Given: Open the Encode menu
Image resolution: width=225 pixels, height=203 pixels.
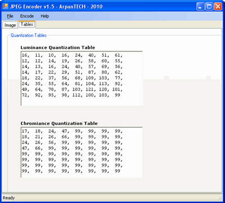Looking at the screenshot, I should [x=27, y=16].
